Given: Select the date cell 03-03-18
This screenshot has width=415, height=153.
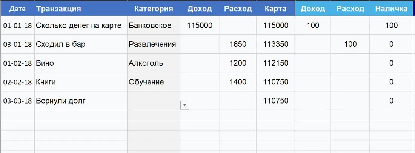Looking at the screenshot, I should 17,100.
